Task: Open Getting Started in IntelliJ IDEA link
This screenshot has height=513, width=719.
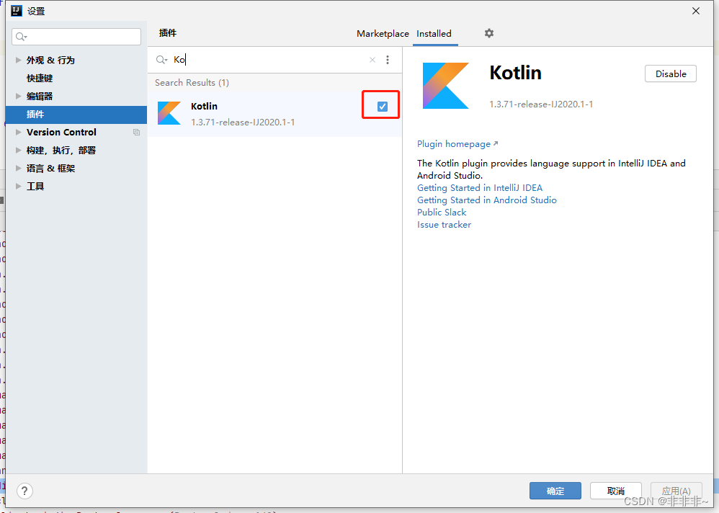Action: pos(480,187)
